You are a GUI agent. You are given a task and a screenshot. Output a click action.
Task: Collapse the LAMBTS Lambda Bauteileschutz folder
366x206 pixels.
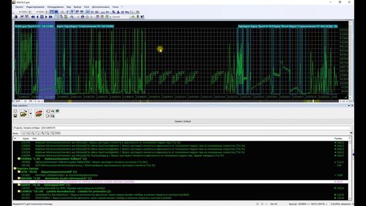coord(19,191)
